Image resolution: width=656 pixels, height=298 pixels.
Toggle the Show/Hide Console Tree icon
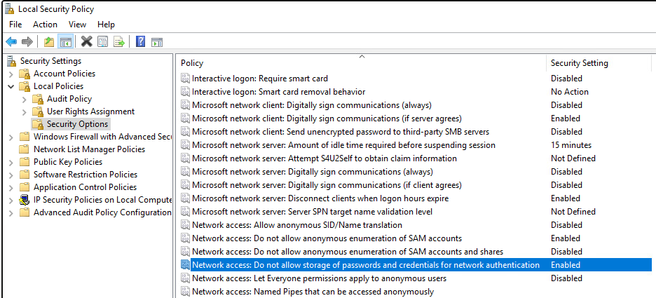[65, 41]
